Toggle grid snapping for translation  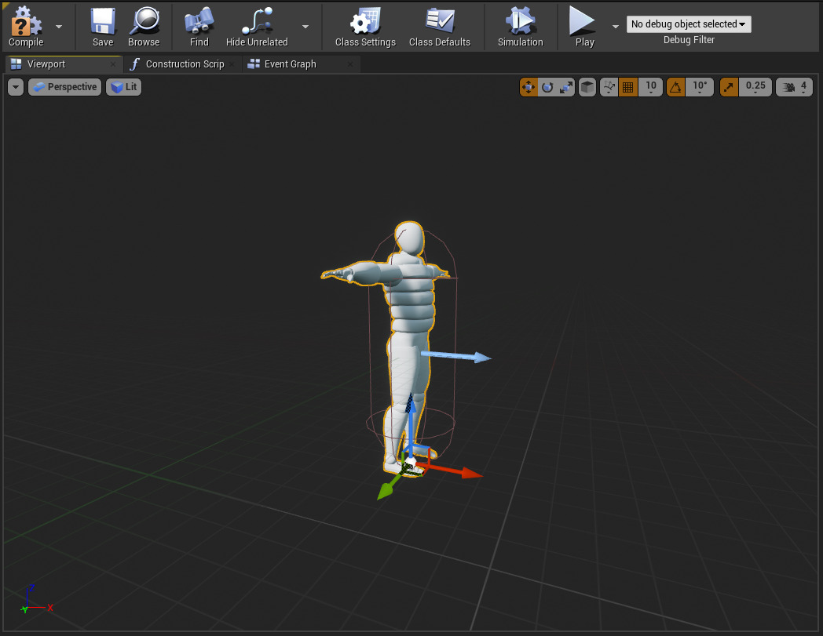tap(627, 87)
